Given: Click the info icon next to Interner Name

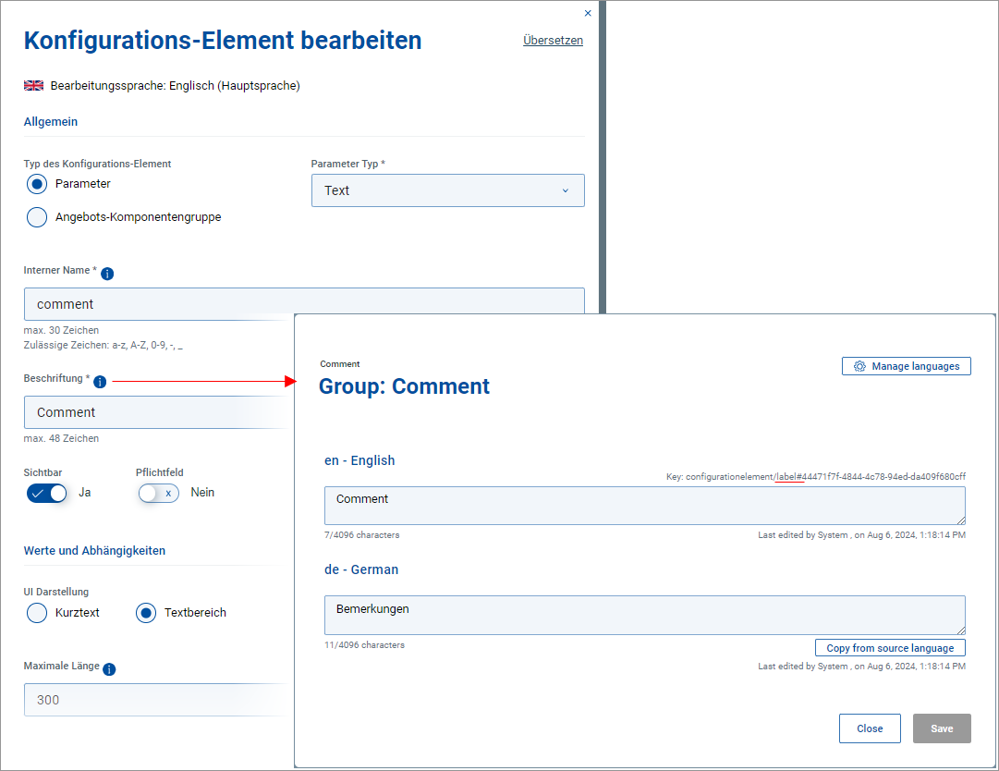Looking at the screenshot, I should 107,274.
